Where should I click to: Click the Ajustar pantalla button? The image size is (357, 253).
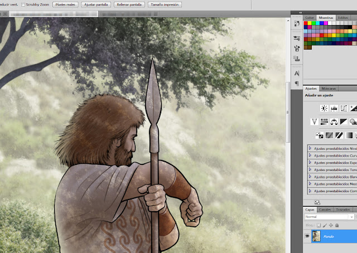click(x=96, y=4)
